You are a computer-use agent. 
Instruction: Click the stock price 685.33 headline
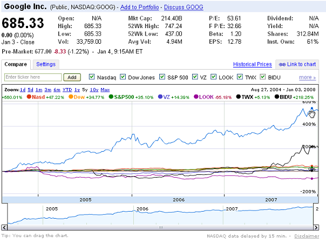tap(23, 23)
